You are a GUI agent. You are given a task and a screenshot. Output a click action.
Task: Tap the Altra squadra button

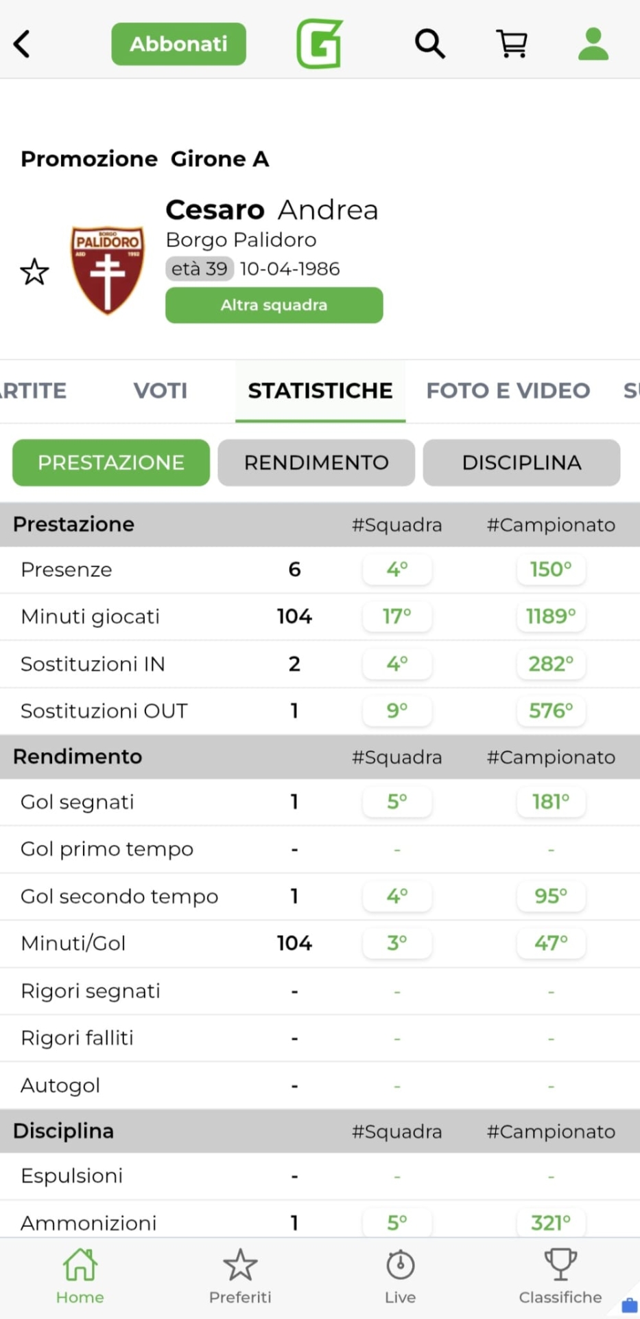point(274,305)
